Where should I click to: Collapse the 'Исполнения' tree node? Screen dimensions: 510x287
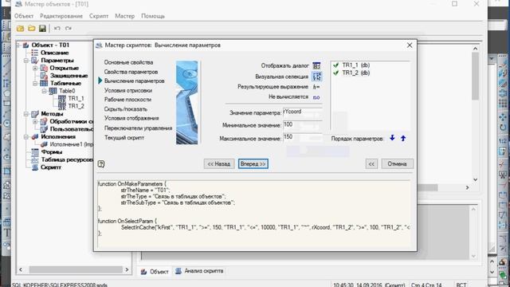[x=26, y=136]
